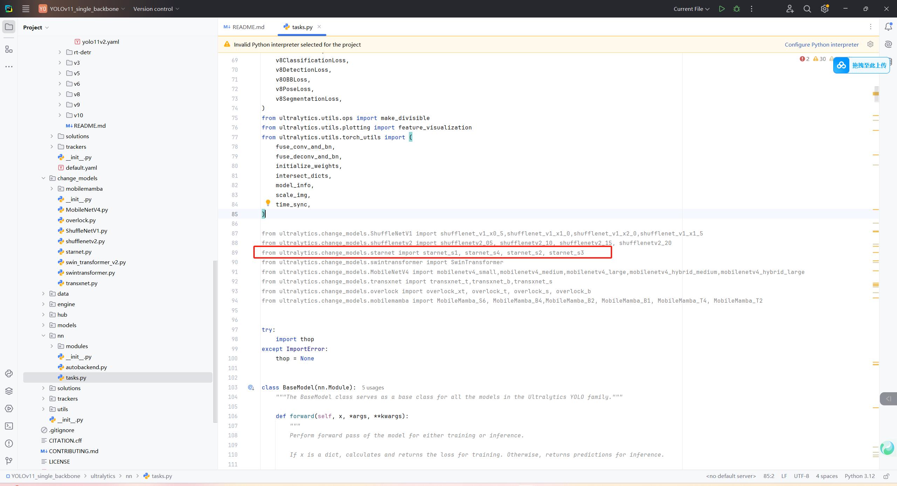Image resolution: width=897 pixels, height=486 pixels.
Task: Toggle the Project tool window folder icon
Action: tap(9, 27)
